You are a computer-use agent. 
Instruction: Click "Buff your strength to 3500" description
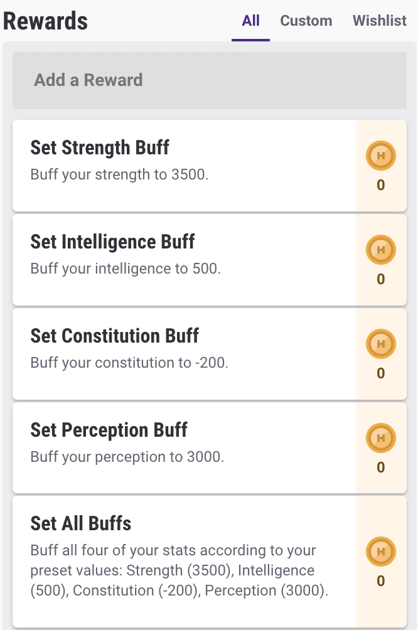[119, 174]
